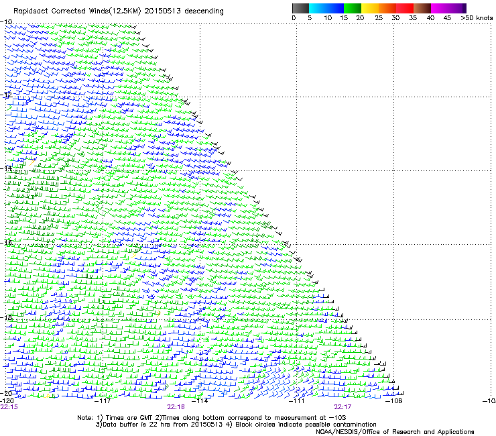
Task: Click the '-18' latitude axis label
Action: pyautogui.click(x=6, y=317)
